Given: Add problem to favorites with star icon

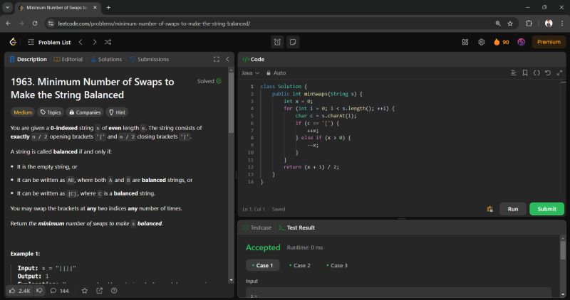Looking at the screenshot, I should click(85, 291).
